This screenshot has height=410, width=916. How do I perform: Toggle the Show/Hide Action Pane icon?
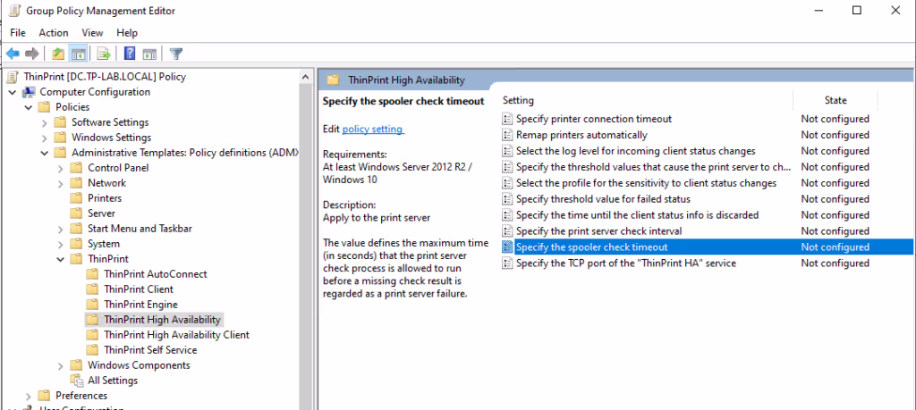pyautogui.click(x=150, y=54)
